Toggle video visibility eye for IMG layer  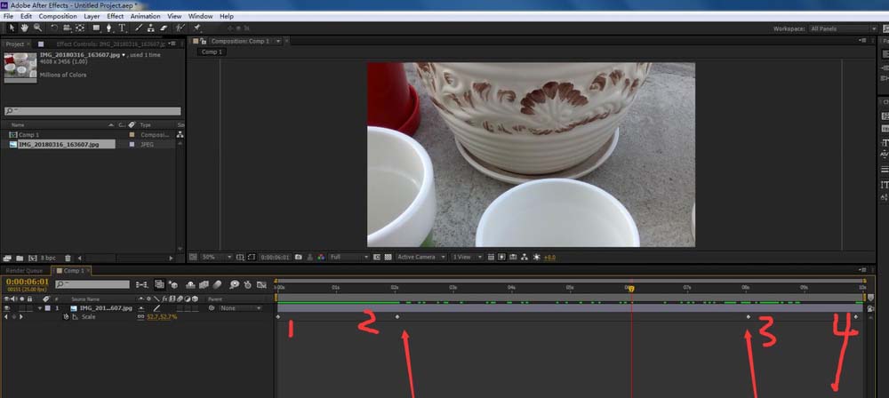[x=7, y=308]
